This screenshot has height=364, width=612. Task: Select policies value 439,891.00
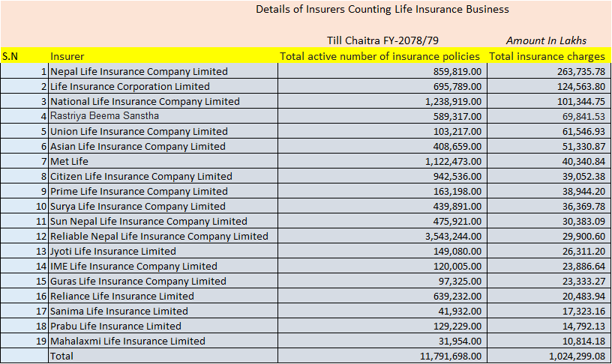click(457, 207)
